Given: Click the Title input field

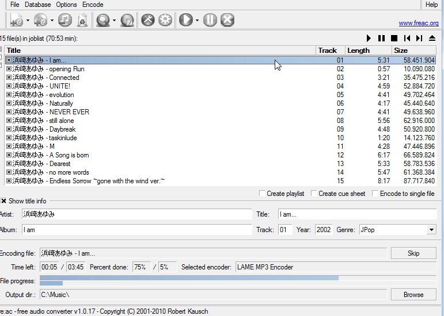Looking at the screenshot, I should pyautogui.click(x=358, y=214).
